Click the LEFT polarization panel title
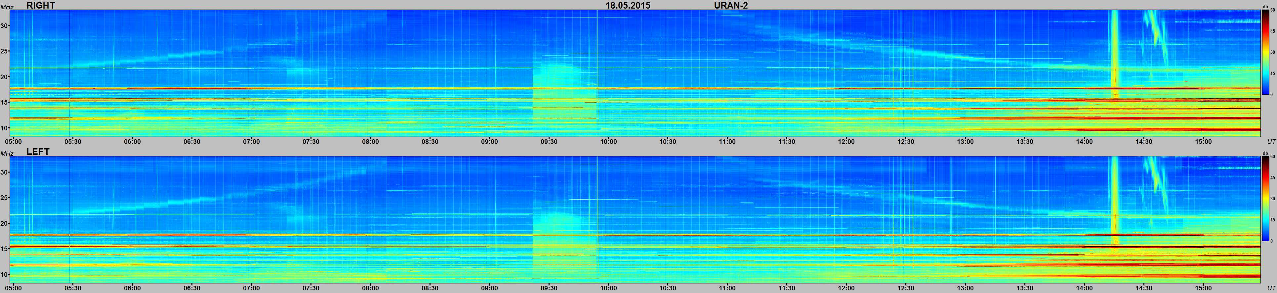The image size is (1277, 293). coord(38,151)
